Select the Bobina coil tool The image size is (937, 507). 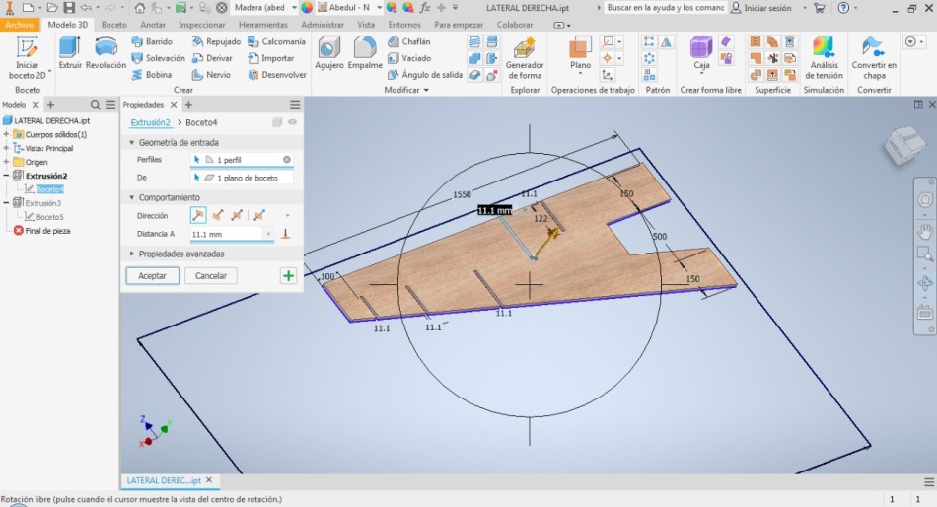(152, 75)
